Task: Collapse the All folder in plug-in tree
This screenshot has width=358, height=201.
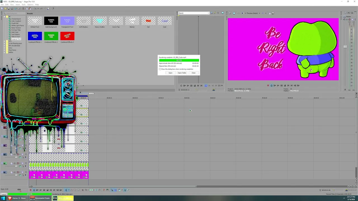Action: [x=4, y=17]
